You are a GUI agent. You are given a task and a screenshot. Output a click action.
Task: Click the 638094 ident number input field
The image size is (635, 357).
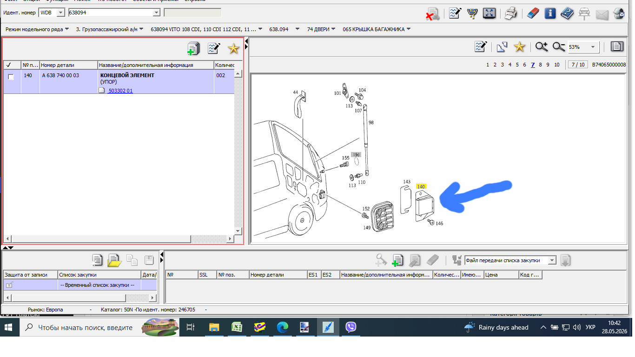click(110, 13)
